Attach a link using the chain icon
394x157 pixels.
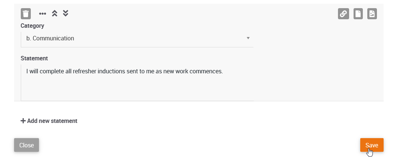pyautogui.click(x=344, y=14)
